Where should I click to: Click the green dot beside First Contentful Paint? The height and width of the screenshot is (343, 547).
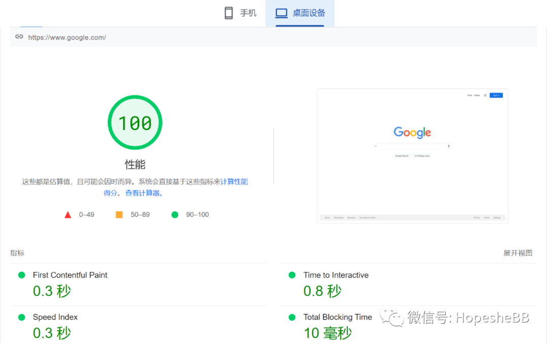pyautogui.click(x=21, y=275)
